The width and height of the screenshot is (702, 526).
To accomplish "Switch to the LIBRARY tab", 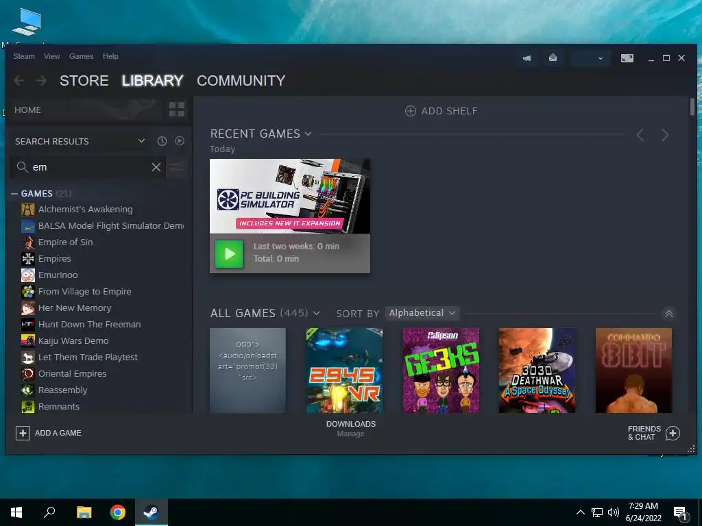I will (x=153, y=81).
